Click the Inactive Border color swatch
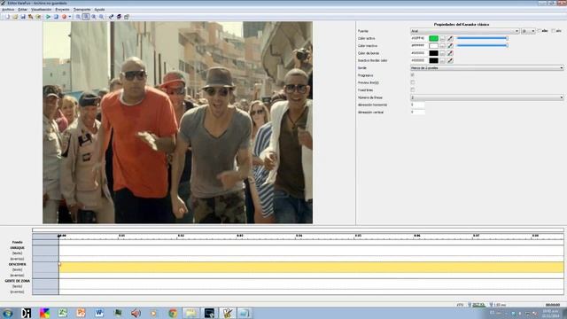Viewport: 567px width, 319px height. (x=433, y=60)
